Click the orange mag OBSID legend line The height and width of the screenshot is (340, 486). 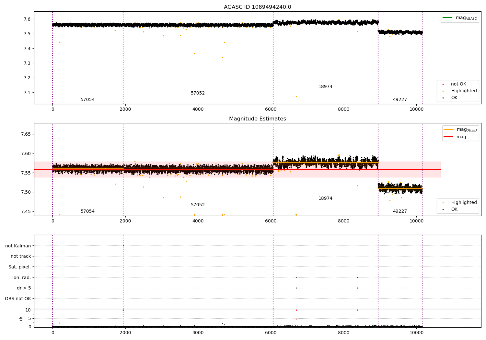[x=449, y=130]
